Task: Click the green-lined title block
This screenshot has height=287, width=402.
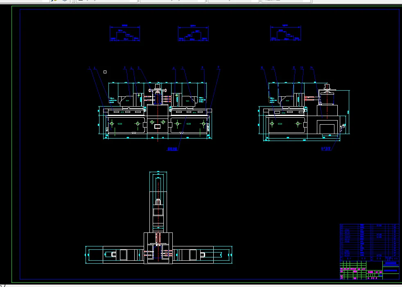Action: (x=369, y=270)
